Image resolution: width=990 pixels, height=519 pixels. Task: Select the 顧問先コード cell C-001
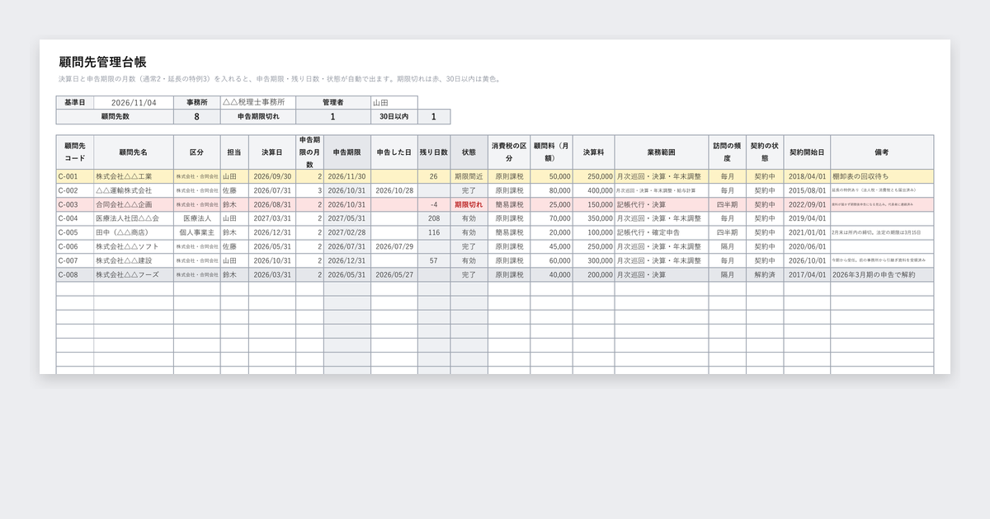pos(75,176)
